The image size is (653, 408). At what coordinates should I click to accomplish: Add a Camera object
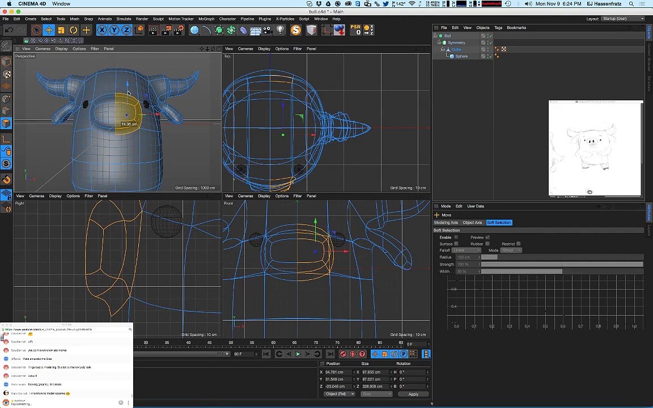[268, 30]
